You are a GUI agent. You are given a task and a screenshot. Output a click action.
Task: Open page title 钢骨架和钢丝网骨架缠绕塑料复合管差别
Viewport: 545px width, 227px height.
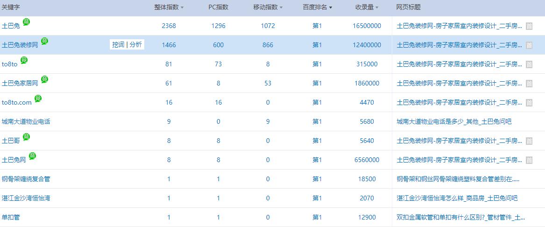(458, 179)
